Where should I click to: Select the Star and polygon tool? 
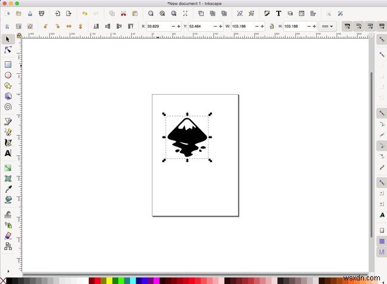pyautogui.click(x=8, y=86)
